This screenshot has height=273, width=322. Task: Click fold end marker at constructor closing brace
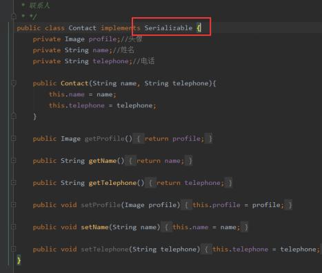click(x=14, y=116)
